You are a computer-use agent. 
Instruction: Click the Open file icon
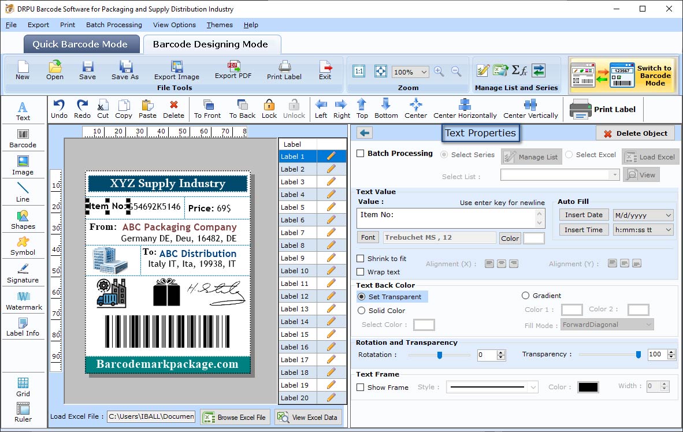pos(55,70)
